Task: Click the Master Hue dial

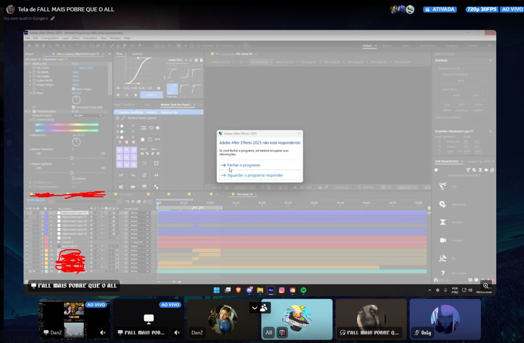Action: pos(76,142)
